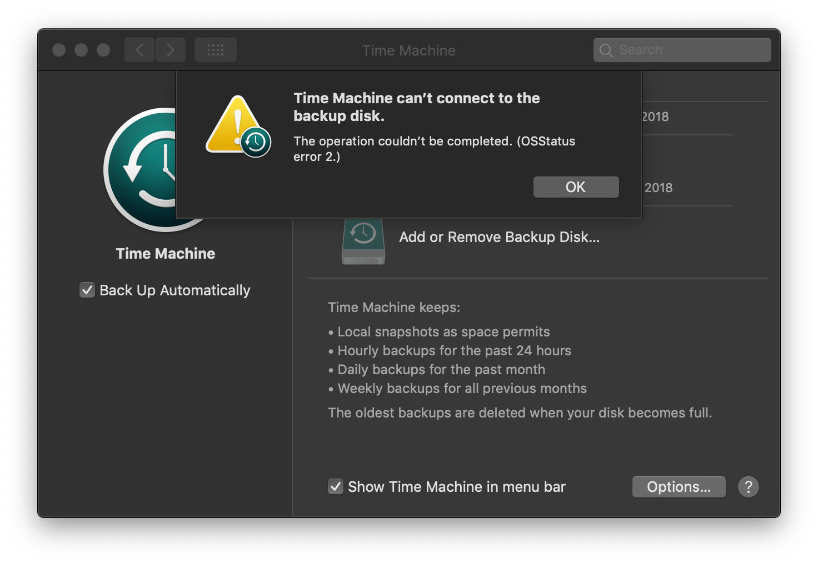Click Hourly backups for the past 24 hours
The width and height of the screenshot is (818, 564).
455,351
